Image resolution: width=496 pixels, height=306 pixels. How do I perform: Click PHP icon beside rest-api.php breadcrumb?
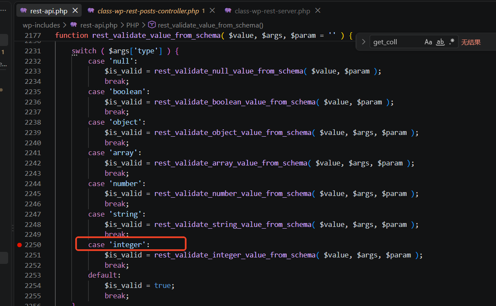pos(73,24)
